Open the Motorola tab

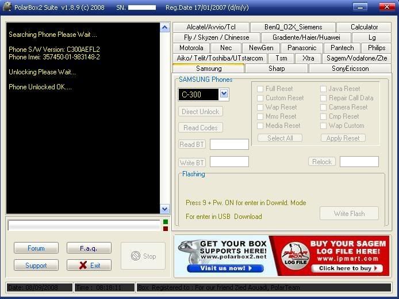coord(191,48)
